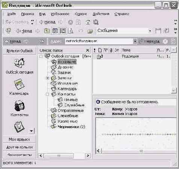Open the Вид menu
Image resolution: width=179 pixels, height=169 pixels.
click(42, 14)
